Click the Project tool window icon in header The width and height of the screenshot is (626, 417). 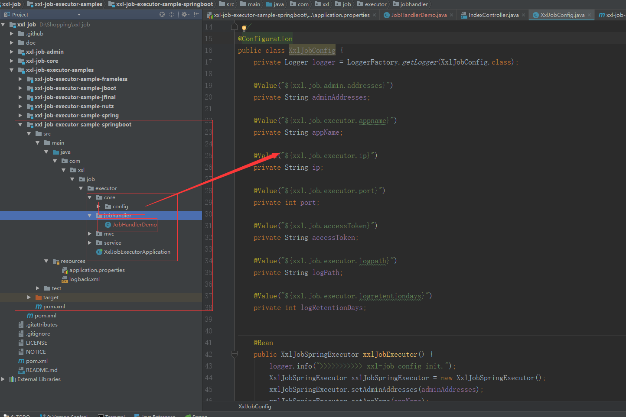[x=7, y=14]
